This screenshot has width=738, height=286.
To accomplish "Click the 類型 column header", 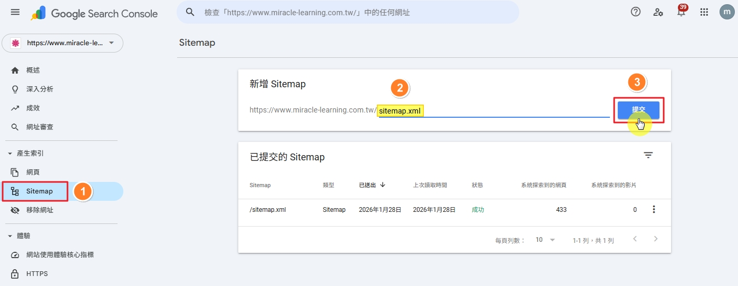I will tap(328, 185).
